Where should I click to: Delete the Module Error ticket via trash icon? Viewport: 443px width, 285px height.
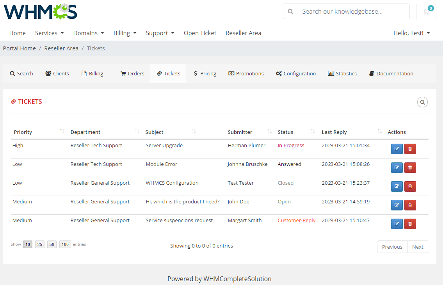[x=410, y=167]
